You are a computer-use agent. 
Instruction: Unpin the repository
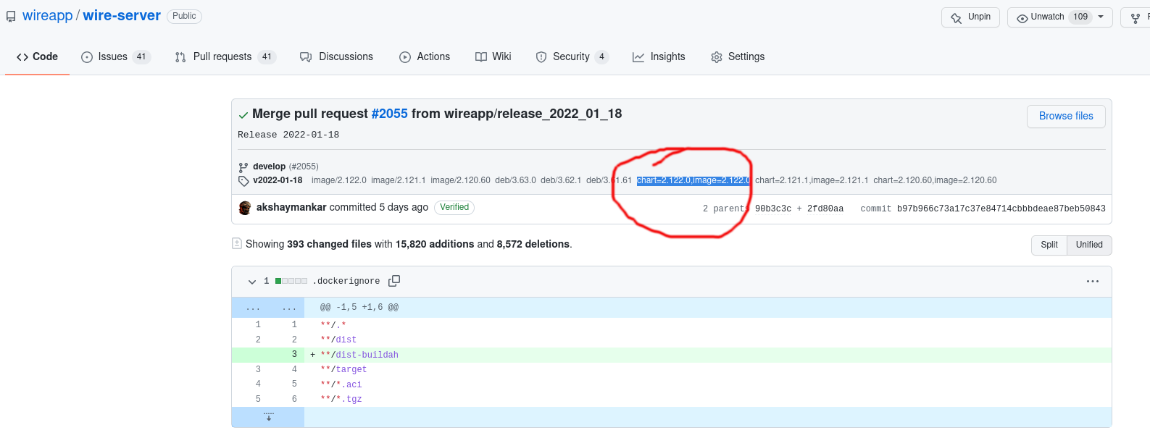click(x=970, y=17)
